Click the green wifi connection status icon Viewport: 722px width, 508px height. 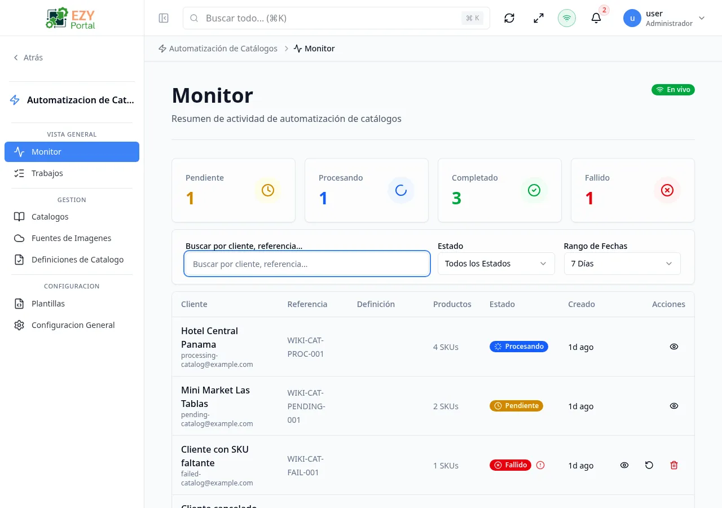click(x=567, y=18)
